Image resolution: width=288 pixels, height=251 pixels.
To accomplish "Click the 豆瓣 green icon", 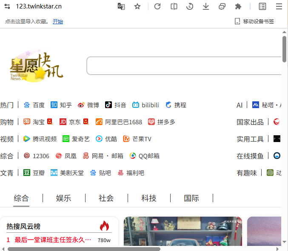I will coord(27,173).
